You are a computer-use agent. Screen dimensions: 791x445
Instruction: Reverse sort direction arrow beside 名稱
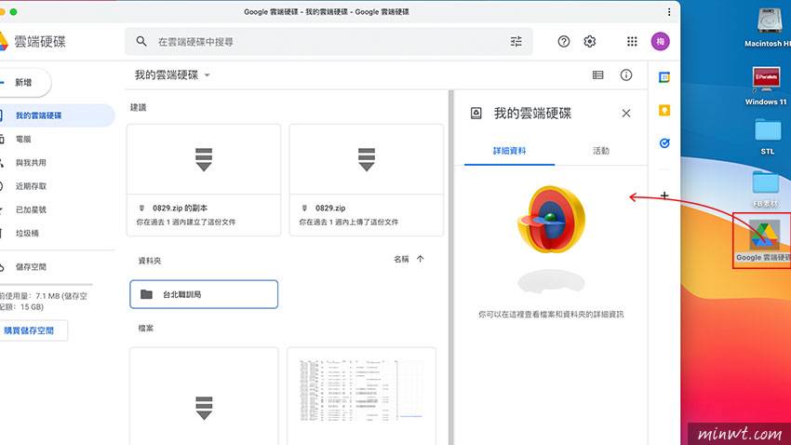pyautogui.click(x=421, y=259)
